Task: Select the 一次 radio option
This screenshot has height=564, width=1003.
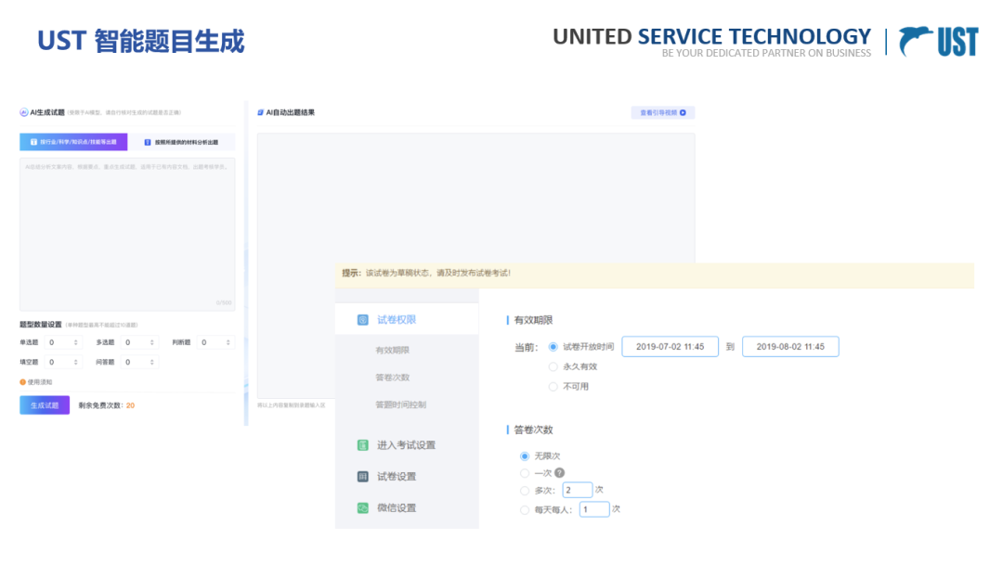Action: [x=525, y=473]
